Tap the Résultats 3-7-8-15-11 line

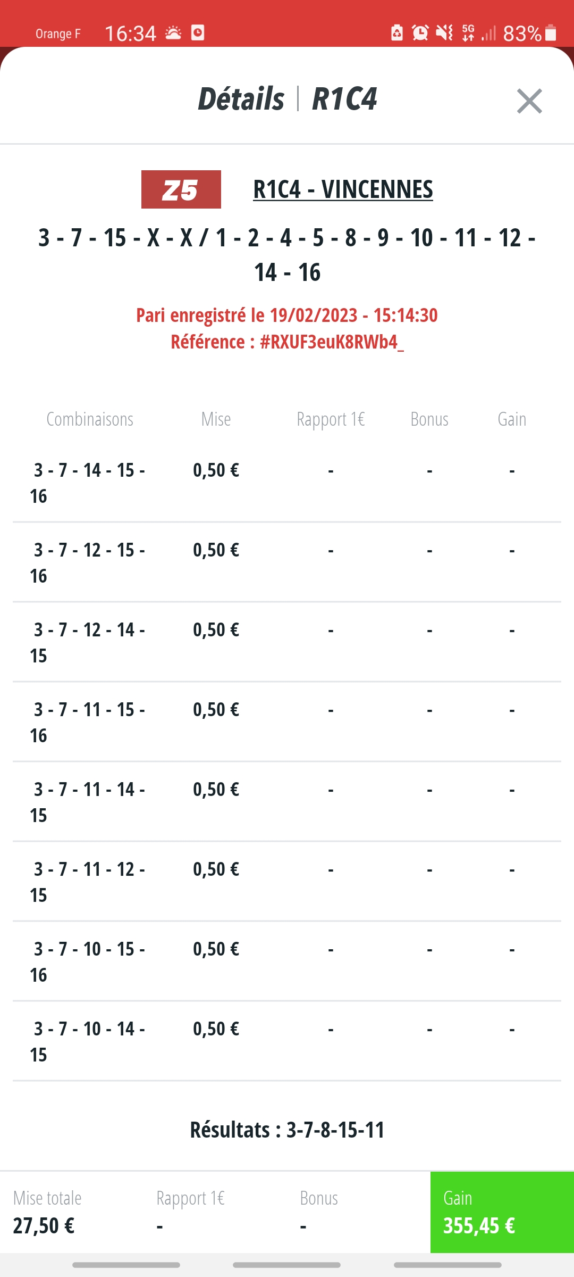(x=287, y=1130)
